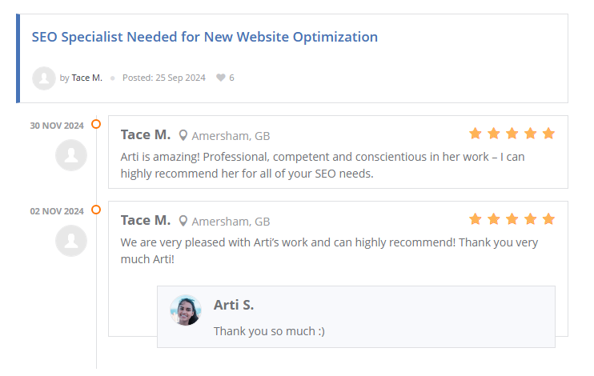The image size is (594, 376).
Task: Click the reviewer avatar under 30 Nov 2024
Action: tap(71, 155)
